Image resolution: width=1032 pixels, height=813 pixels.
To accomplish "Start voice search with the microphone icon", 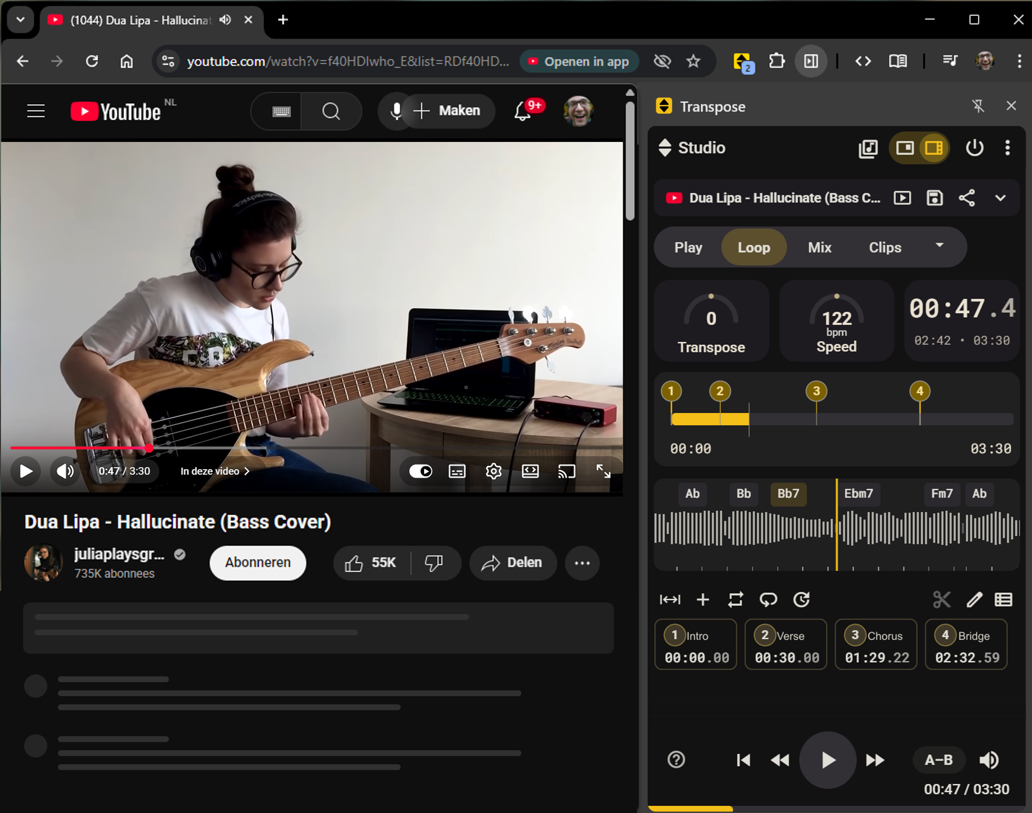I will [396, 112].
